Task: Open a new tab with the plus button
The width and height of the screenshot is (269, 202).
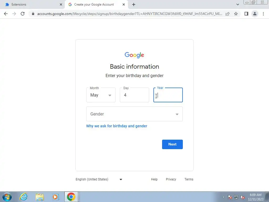Action: [134, 4]
